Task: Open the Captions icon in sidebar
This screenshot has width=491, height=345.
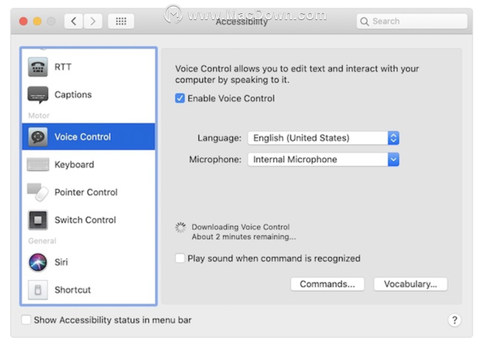Action: click(38, 94)
